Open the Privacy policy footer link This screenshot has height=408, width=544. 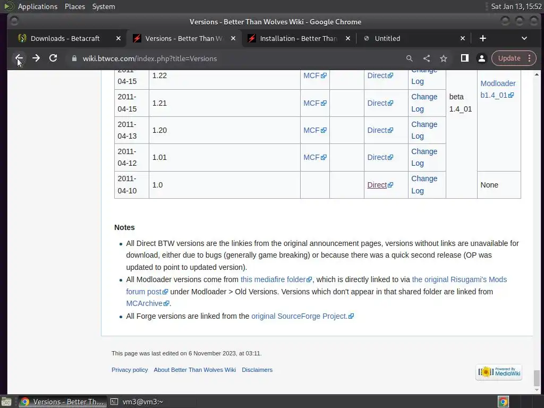click(130, 370)
